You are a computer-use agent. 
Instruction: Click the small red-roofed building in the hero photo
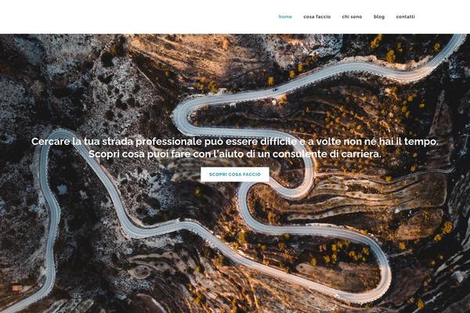click(x=17, y=288)
